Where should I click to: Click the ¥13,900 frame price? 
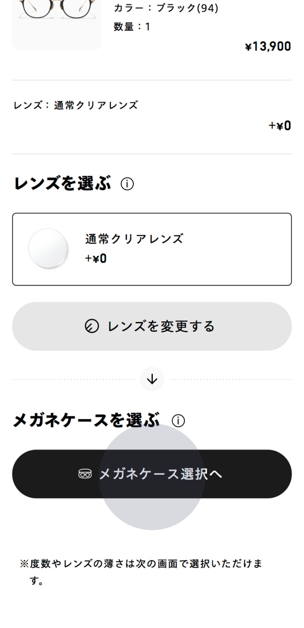coord(268,46)
